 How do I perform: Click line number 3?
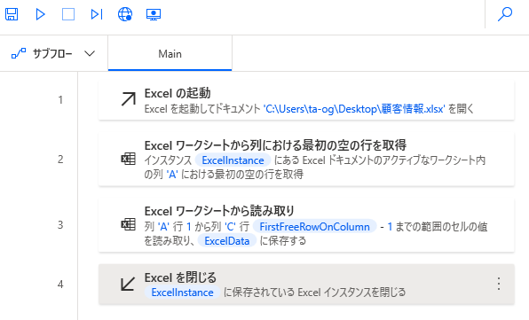[x=60, y=224]
